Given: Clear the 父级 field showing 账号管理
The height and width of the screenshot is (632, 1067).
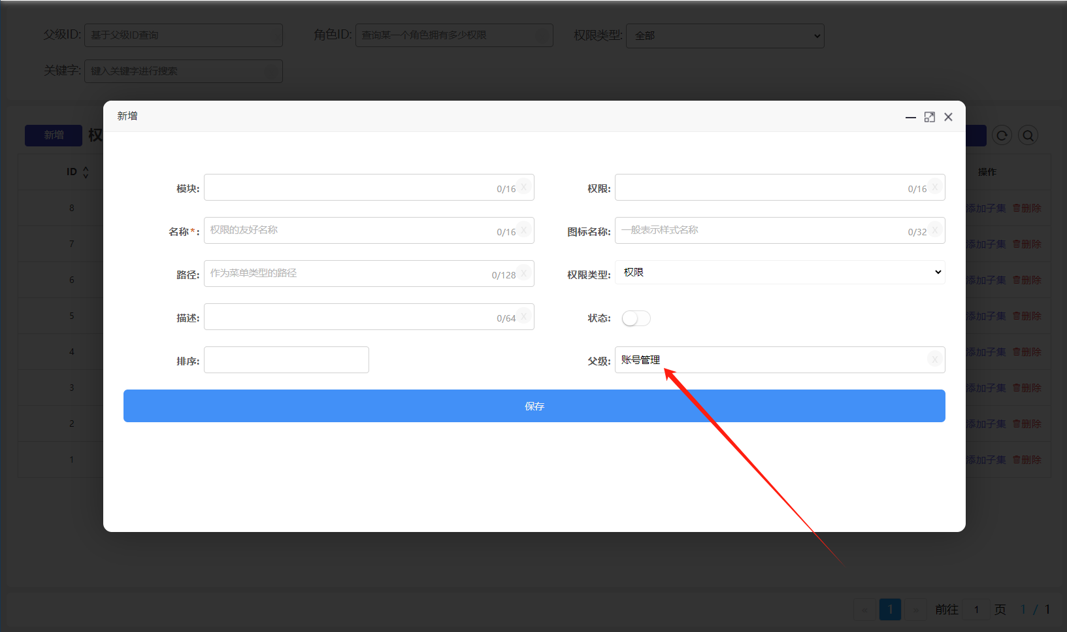Looking at the screenshot, I should [935, 359].
